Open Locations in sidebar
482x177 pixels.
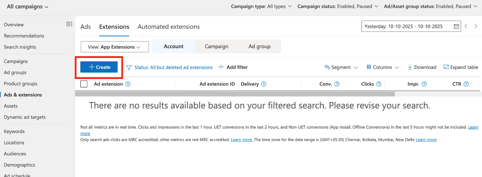[x=14, y=143]
